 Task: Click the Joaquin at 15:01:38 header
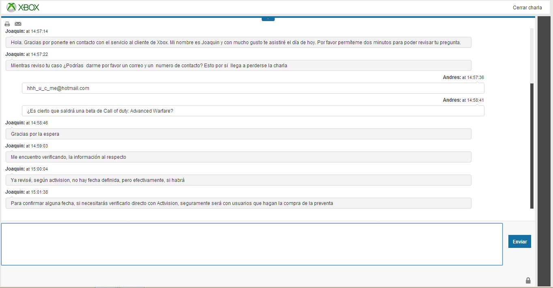click(x=27, y=192)
